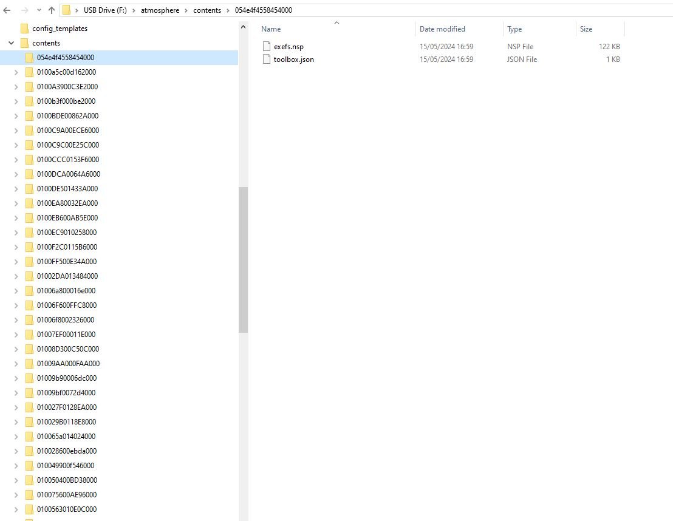Screen dimensions: 673x521
Task: Select the 054e4f4558454000 tree folder
Action: click(x=66, y=58)
